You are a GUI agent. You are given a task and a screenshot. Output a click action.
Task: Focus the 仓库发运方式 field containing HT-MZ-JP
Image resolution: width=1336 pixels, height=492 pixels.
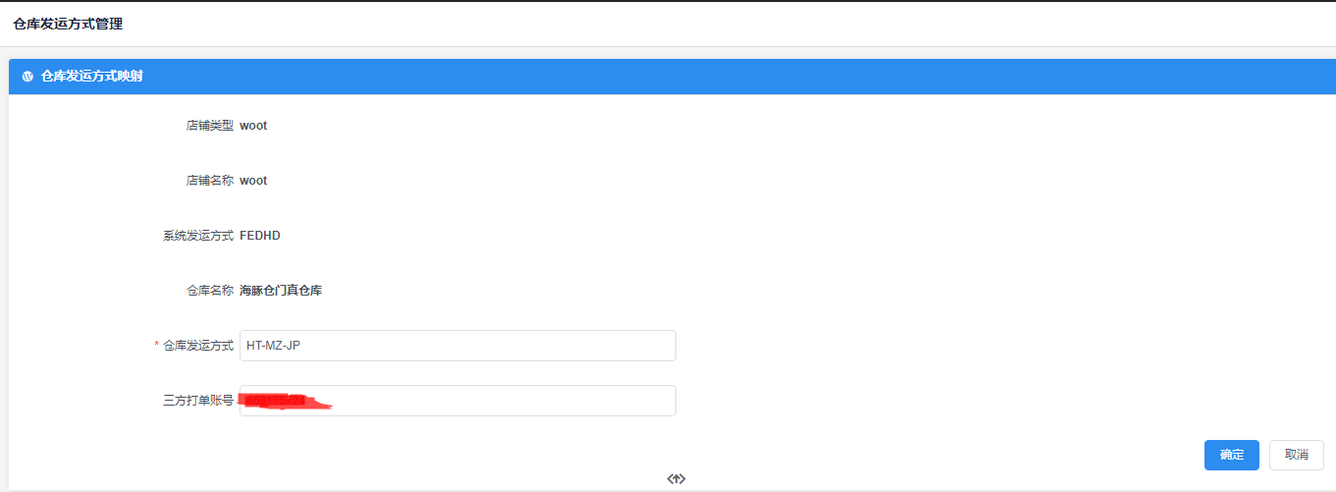point(457,346)
